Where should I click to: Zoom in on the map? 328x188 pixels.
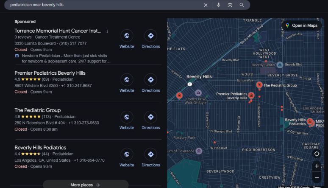(x=317, y=166)
